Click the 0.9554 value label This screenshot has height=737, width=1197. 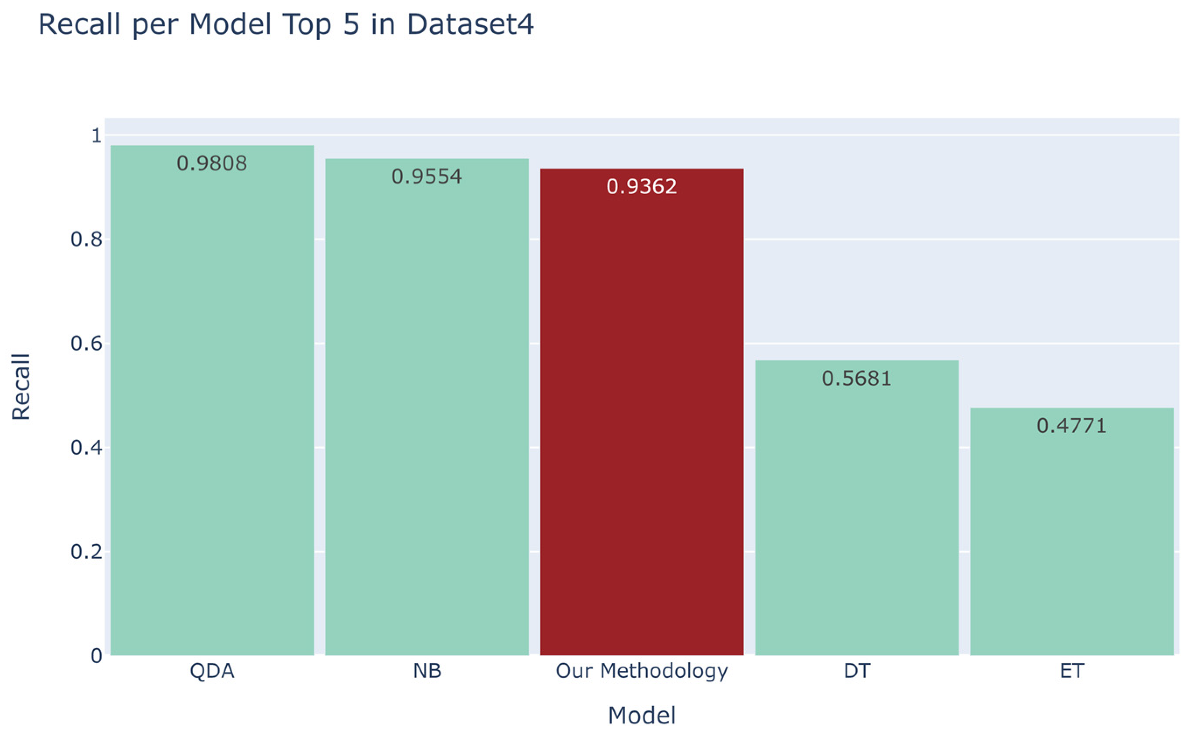point(427,176)
